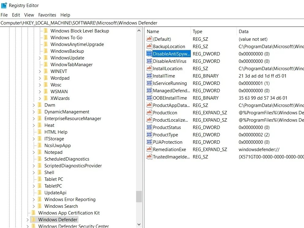304x228 pixels.
Task: Select the Windows App Certification Kit key
Action: 69,213
